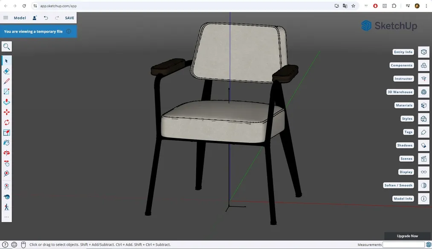Viewport: 432px width, 249px height.
Task: Expand the Entity Info panel
Action: pos(403,52)
